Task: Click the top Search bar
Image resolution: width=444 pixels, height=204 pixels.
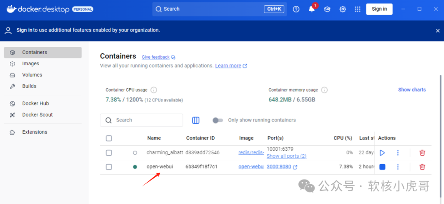Action: 220,9
